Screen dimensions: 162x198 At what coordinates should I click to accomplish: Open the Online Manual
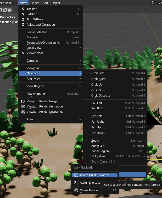pyautogui.click(x=95, y=190)
